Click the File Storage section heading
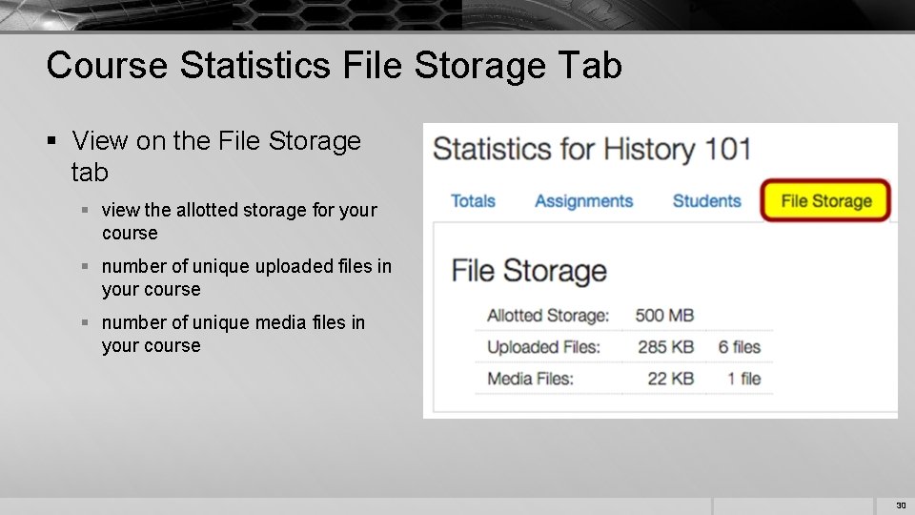This screenshot has width=915, height=515. click(529, 270)
